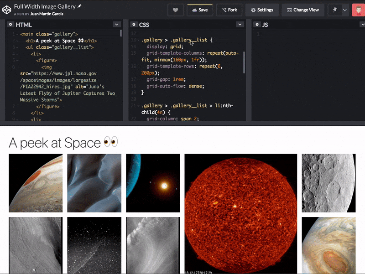This screenshot has height=274, width=365.
Task: Click the code line display: grid;
Action: click(165, 47)
